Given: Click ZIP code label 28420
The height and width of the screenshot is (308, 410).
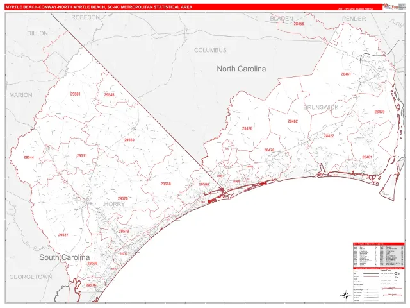Looking at the screenshot, I should click(247, 128).
